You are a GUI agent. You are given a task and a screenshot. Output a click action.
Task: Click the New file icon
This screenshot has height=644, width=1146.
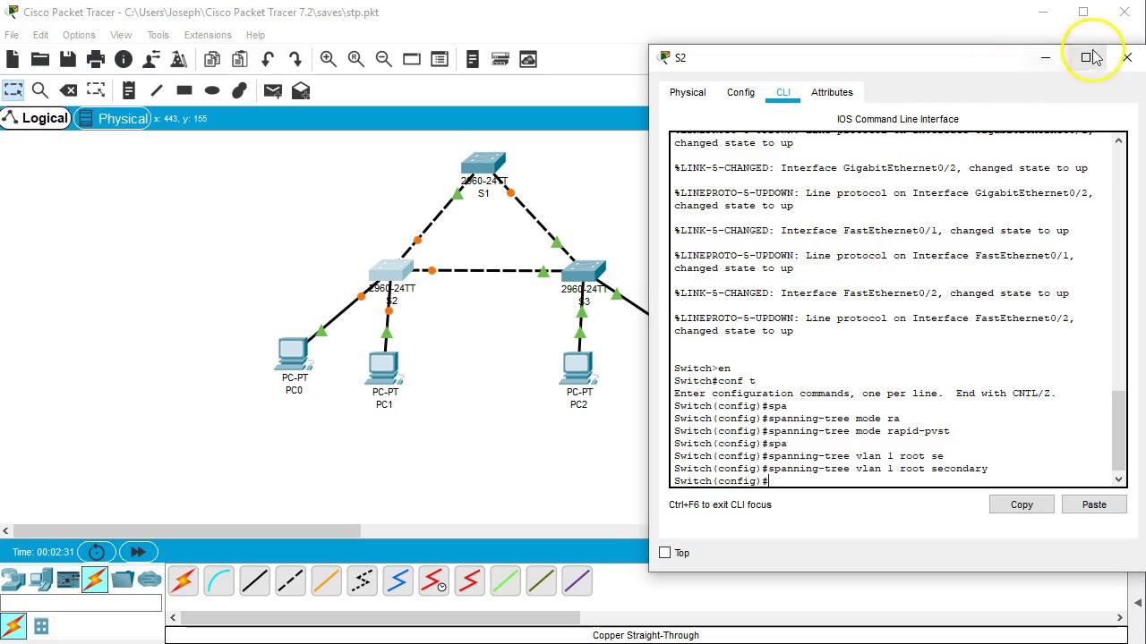[13, 59]
